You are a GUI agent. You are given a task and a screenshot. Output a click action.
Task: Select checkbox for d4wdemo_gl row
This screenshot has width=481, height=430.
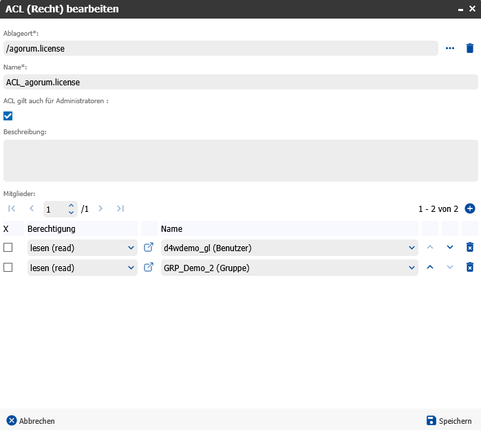(8, 247)
